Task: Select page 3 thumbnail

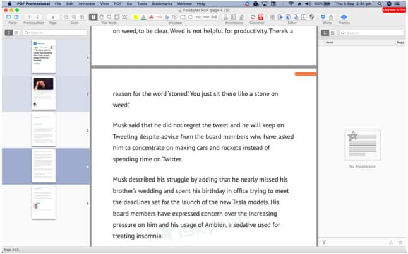Action: 44,129
